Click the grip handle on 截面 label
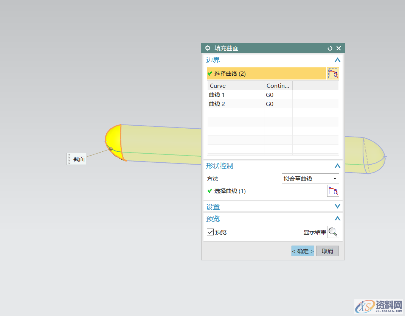The width and height of the screenshot is (405, 316). (x=69, y=159)
